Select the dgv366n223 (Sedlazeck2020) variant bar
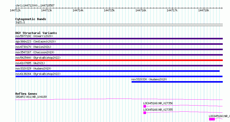The image size is (230, 122). point(119,44)
